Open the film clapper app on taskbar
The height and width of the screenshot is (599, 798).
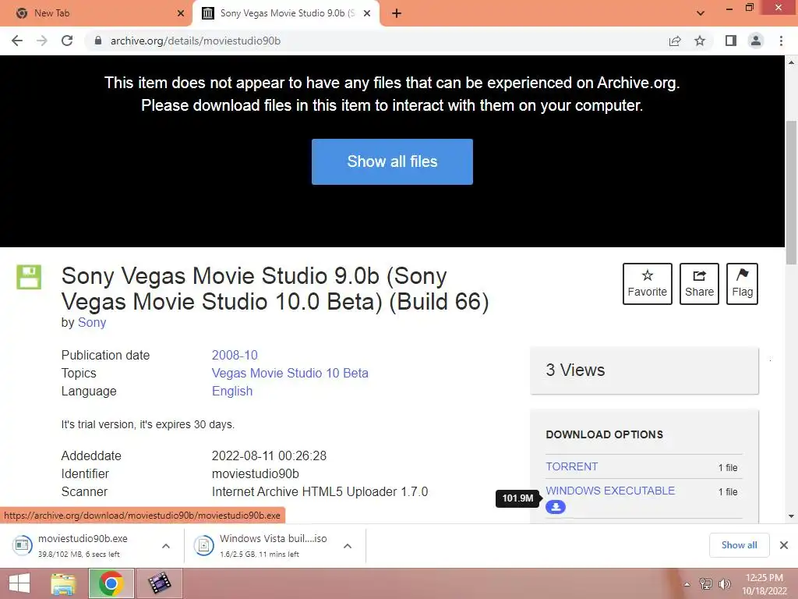tap(159, 583)
